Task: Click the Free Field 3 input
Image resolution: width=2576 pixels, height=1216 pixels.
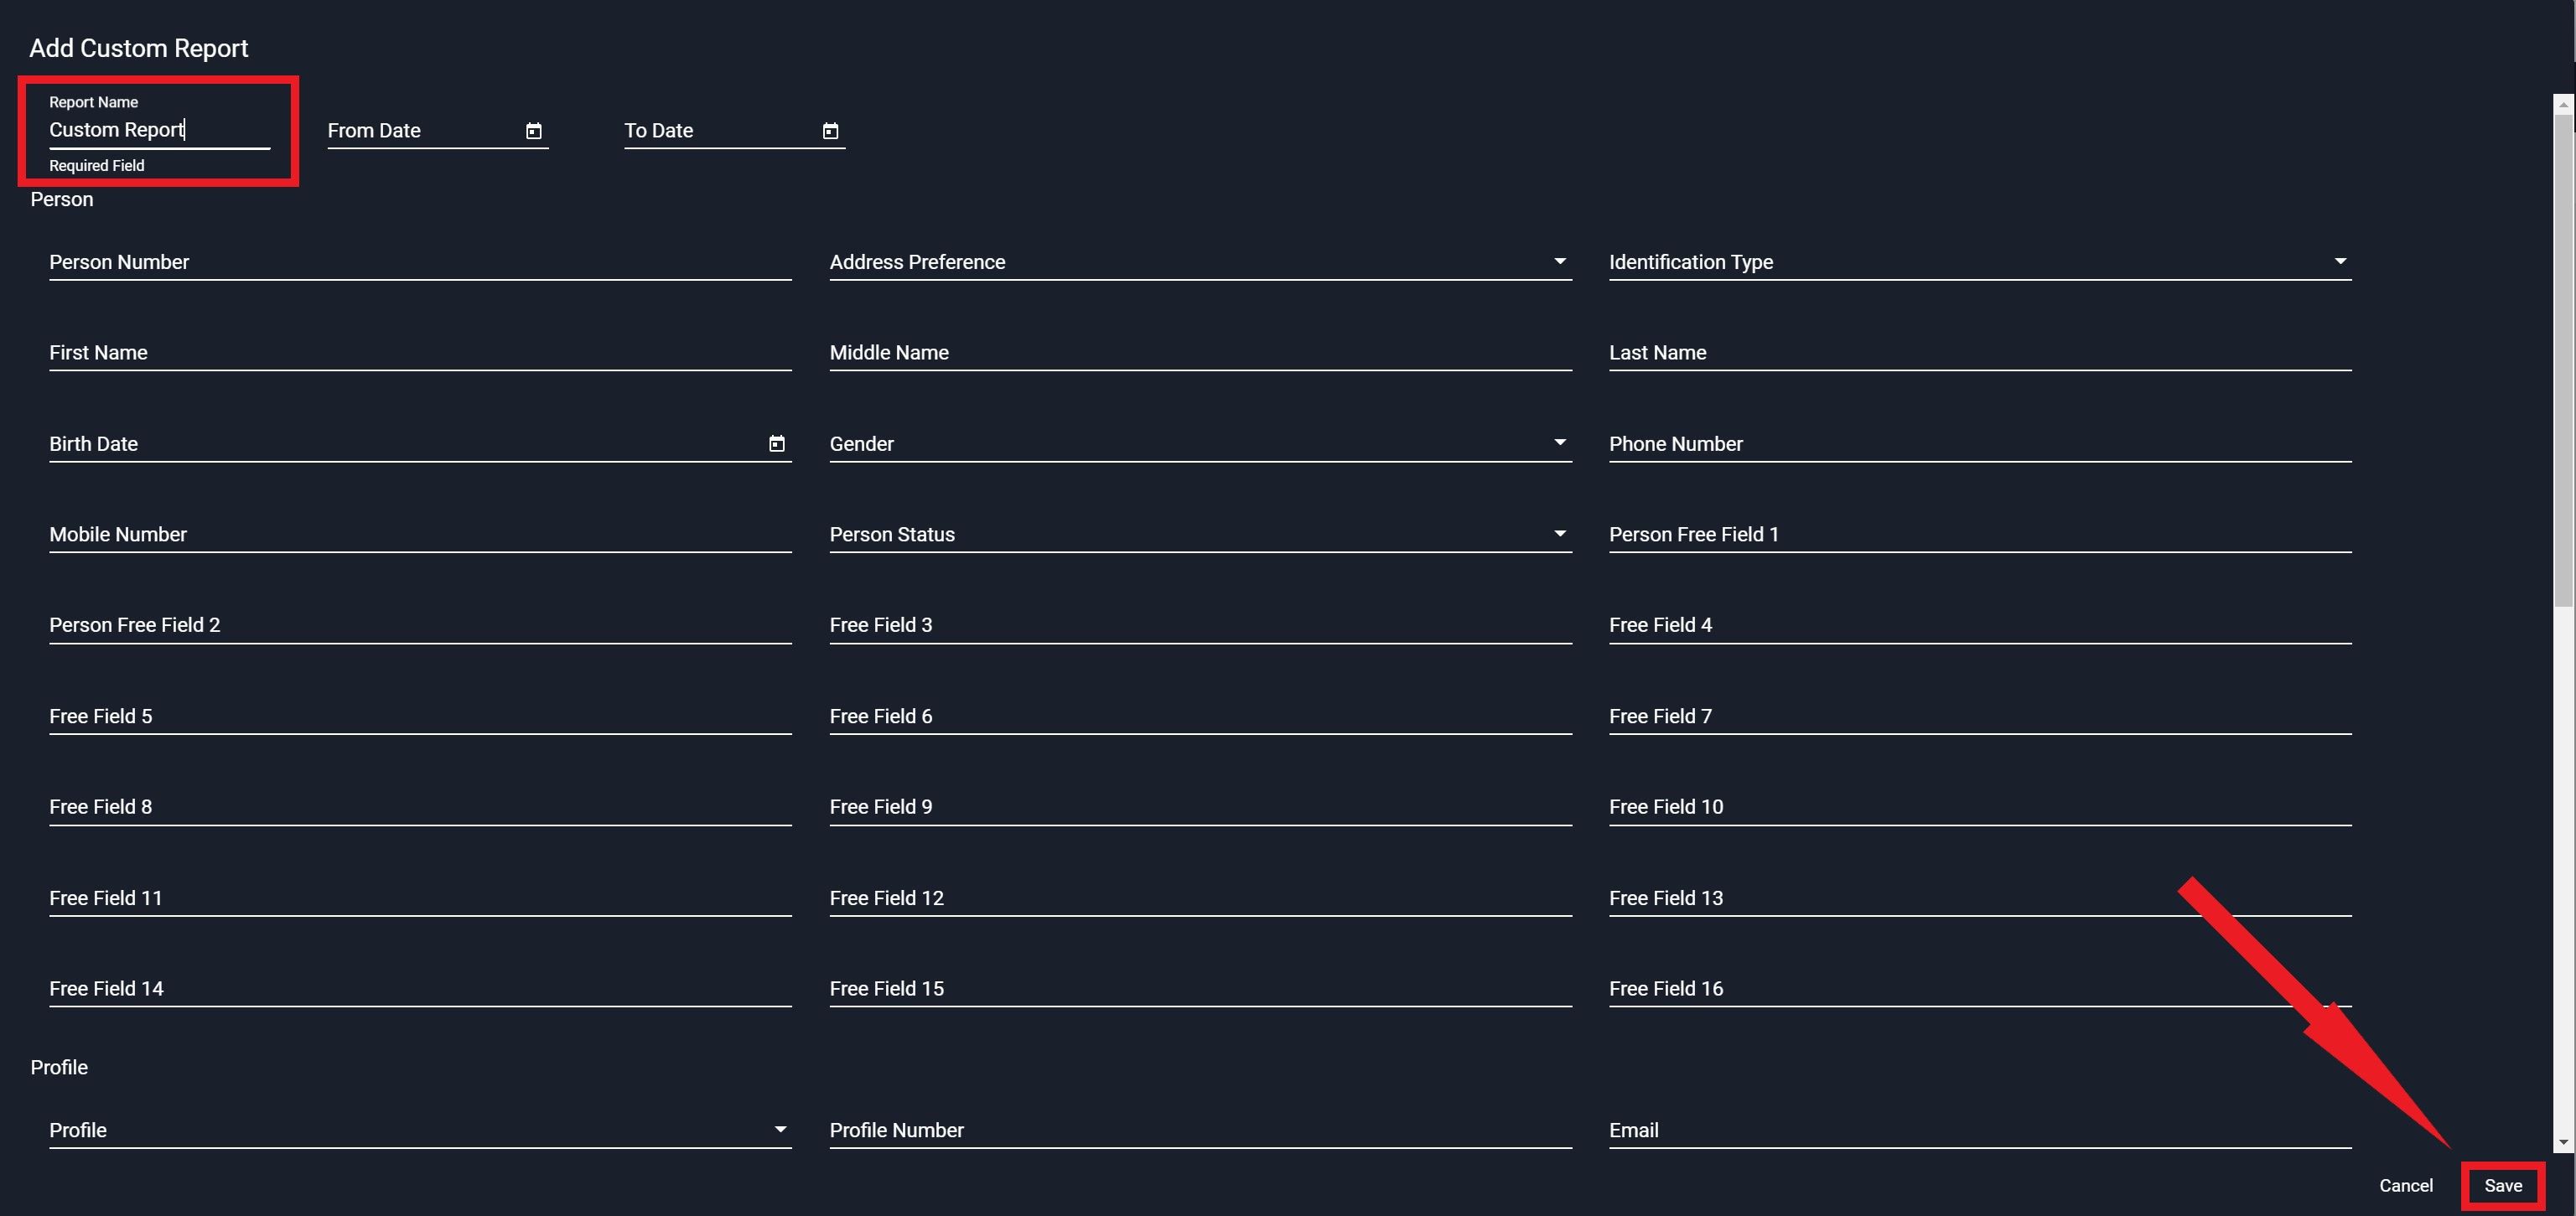Action: click(x=1201, y=626)
